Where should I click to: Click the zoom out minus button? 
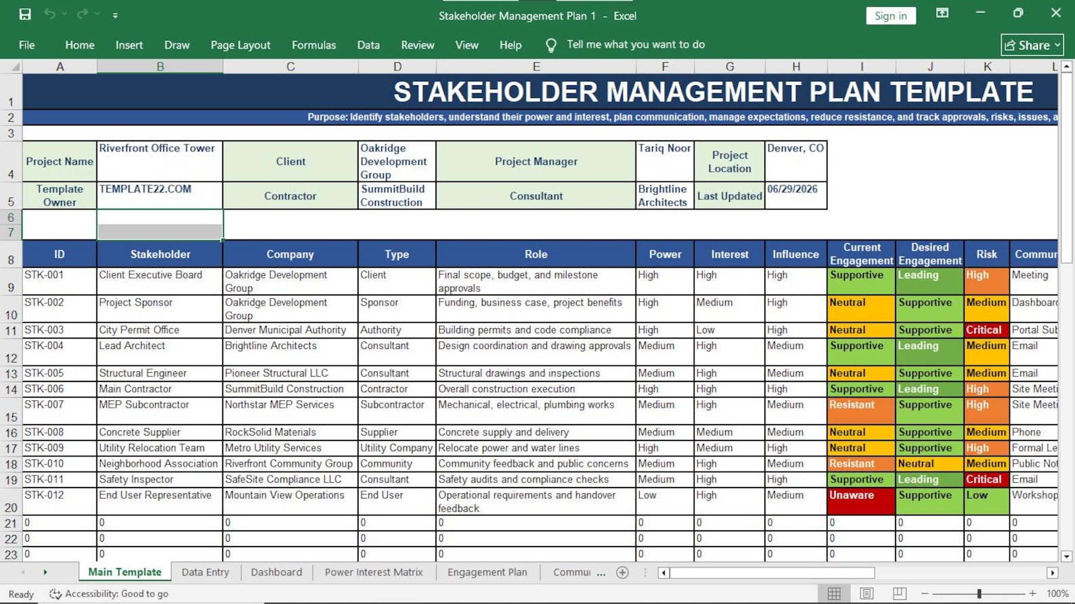tap(925, 594)
